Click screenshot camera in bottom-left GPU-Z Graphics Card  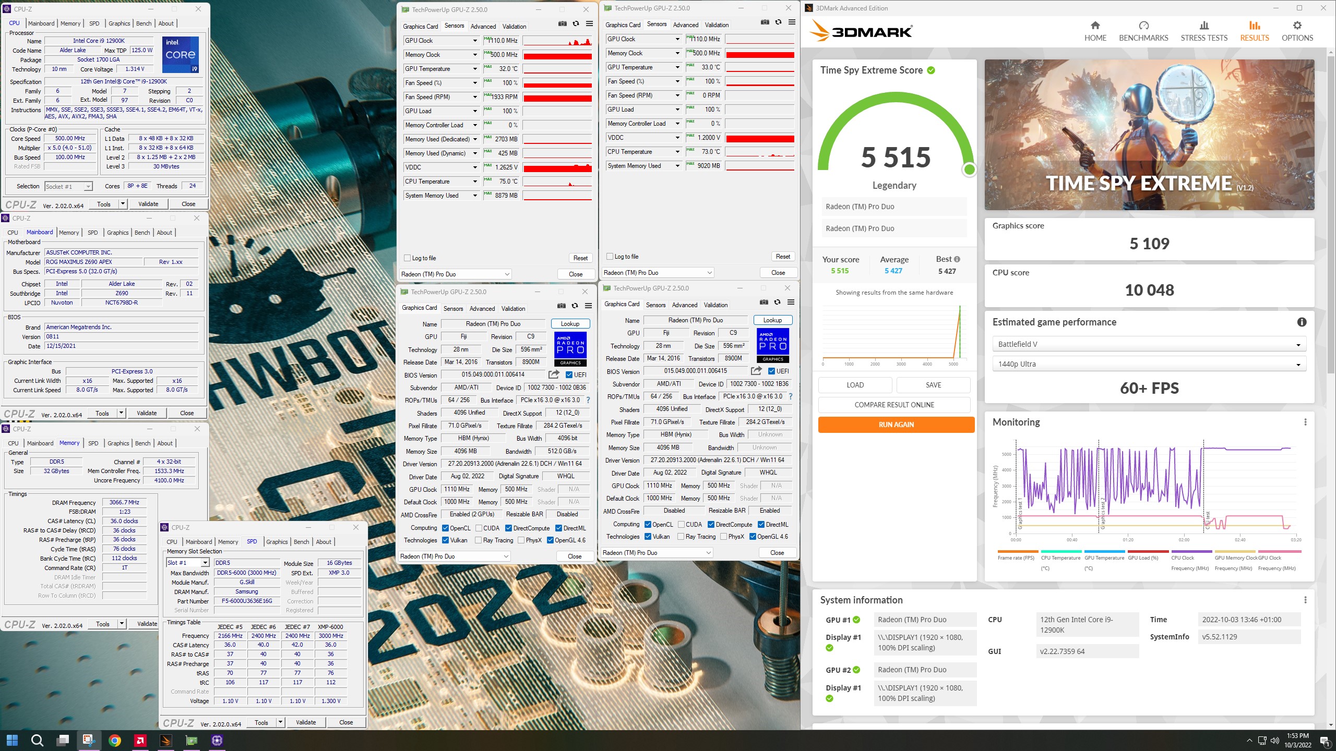click(x=561, y=306)
